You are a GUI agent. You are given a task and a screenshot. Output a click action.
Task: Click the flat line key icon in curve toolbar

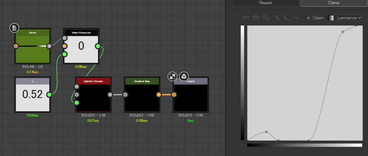296,17
